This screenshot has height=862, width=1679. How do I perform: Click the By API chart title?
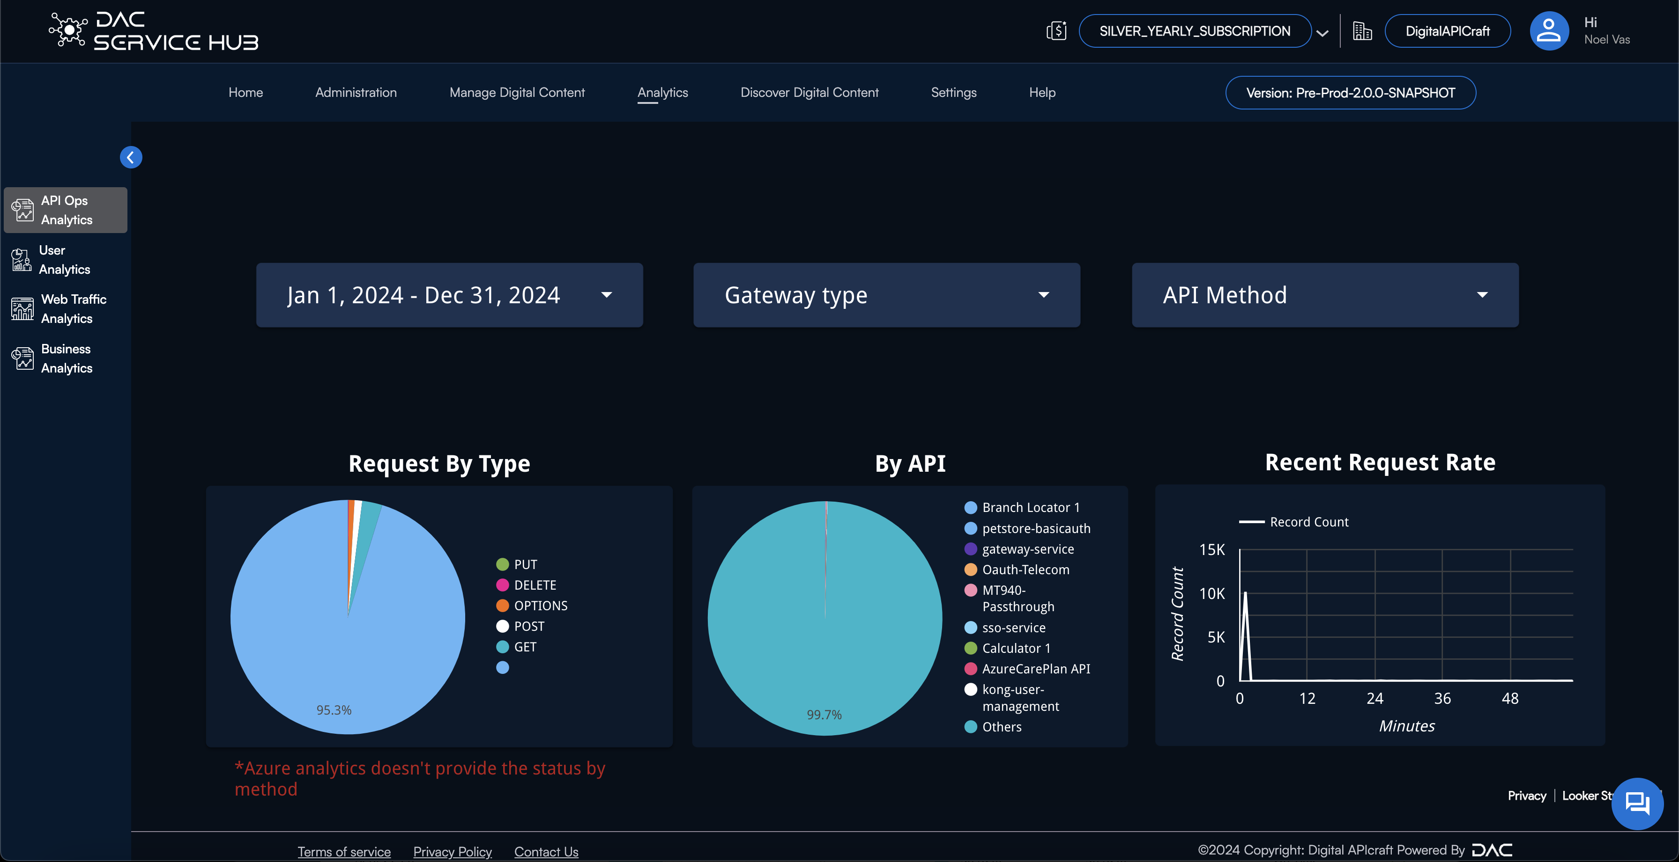pos(910,464)
